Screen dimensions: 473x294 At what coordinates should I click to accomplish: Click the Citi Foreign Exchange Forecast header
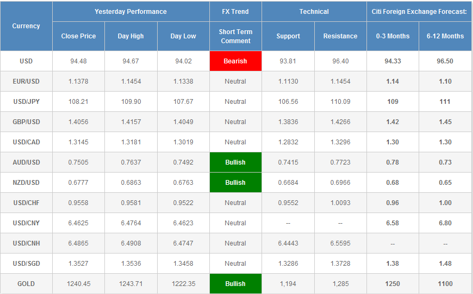pos(419,12)
